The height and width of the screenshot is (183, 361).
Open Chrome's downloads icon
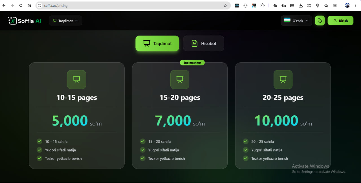(x=301, y=5)
